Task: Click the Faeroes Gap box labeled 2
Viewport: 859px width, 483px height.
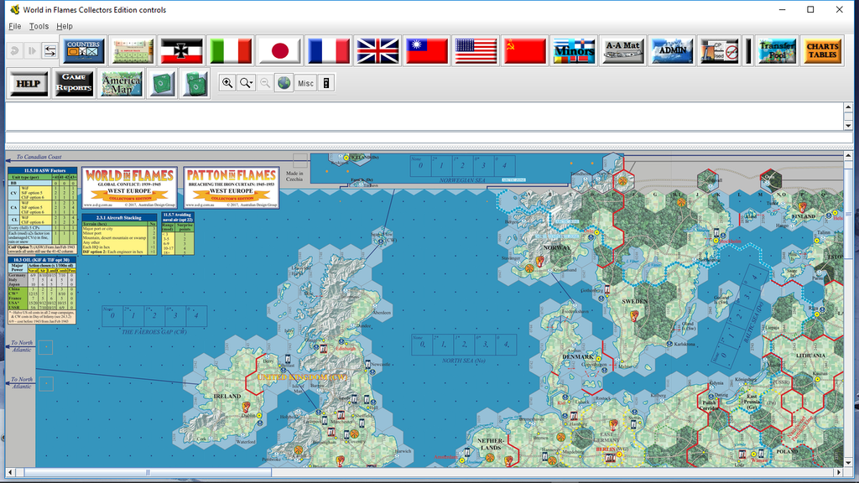Action: [154, 316]
